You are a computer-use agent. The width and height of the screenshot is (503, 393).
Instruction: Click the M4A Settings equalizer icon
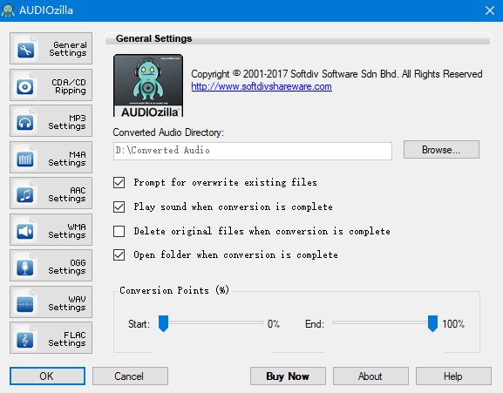(25, 159)
